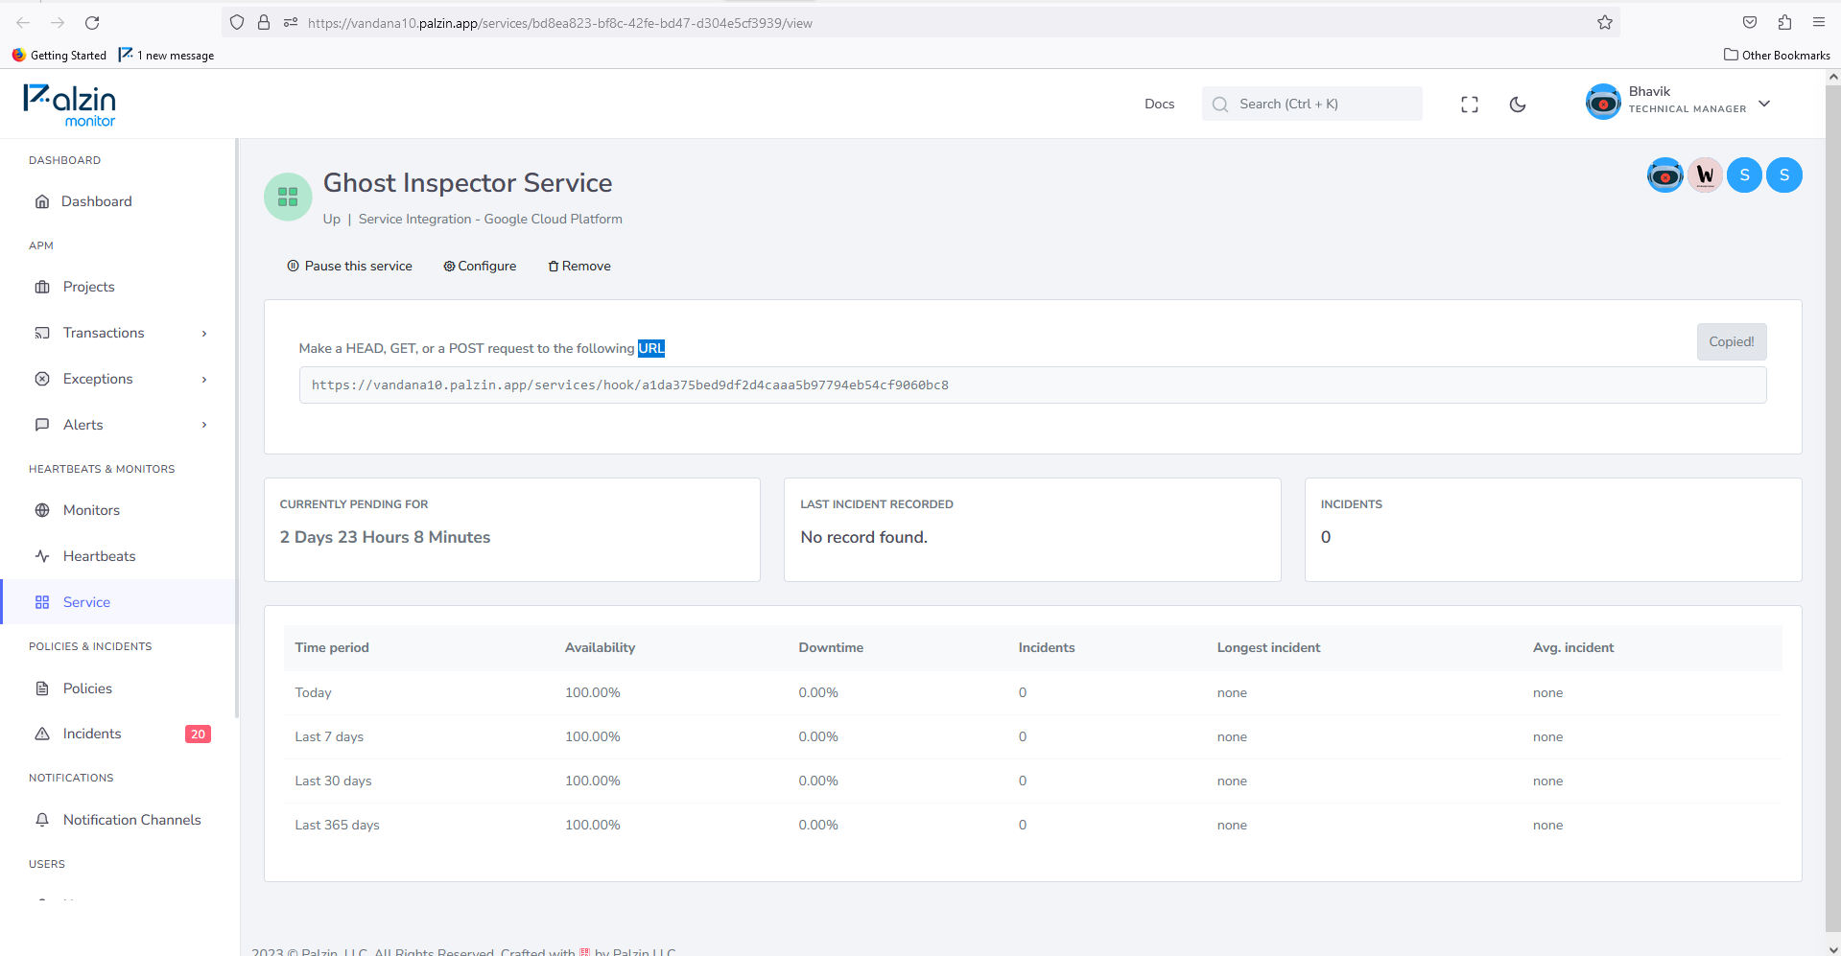This screenshot has height=956, width=1841.
Task: Open browser extensions icon
Action: pos(1784,22)
